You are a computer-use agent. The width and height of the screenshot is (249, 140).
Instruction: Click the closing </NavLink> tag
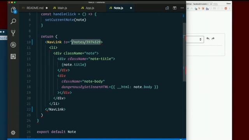point(55,109)
